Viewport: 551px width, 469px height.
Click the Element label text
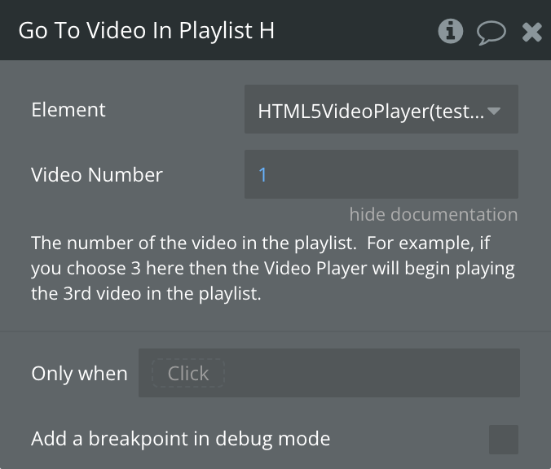coord(68,110)
